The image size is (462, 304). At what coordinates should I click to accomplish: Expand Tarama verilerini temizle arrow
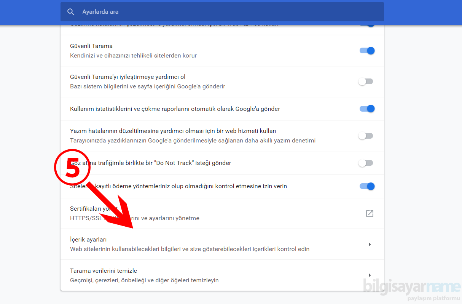pos(370,275)
